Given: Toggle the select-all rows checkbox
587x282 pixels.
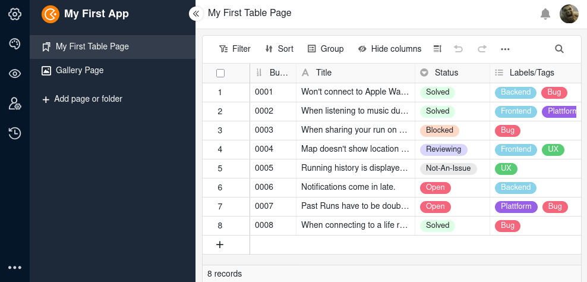Looking at the screenshot, I should click(x=220, y=73).
